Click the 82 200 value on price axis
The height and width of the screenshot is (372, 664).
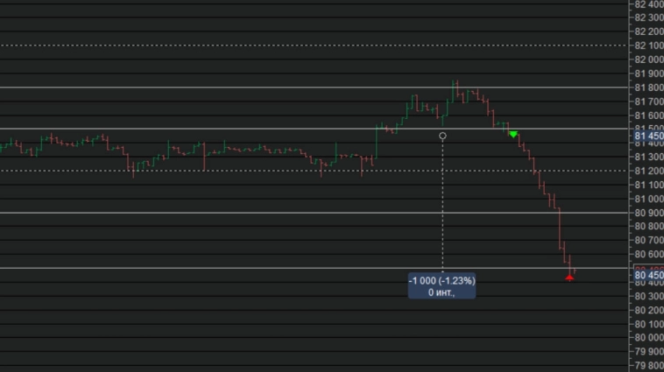click(x=649, y=32)
